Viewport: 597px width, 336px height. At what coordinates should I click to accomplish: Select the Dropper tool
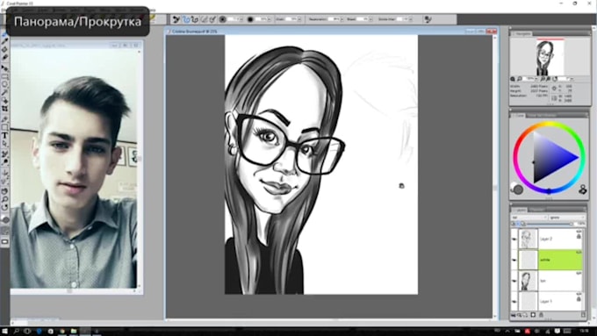[5, 41]
